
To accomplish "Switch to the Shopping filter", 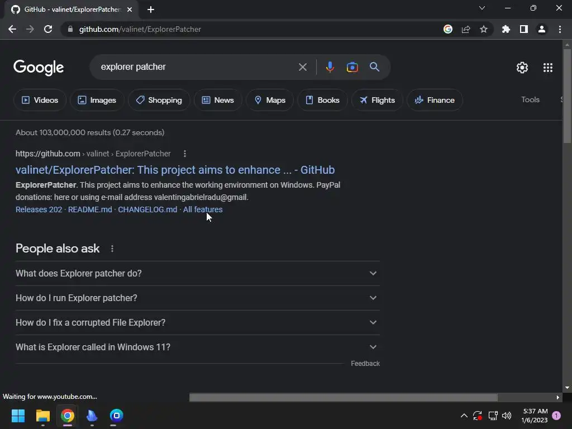I will 159,100.
